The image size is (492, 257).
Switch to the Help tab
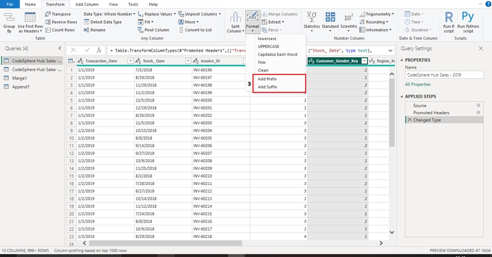tap(153, 4)
